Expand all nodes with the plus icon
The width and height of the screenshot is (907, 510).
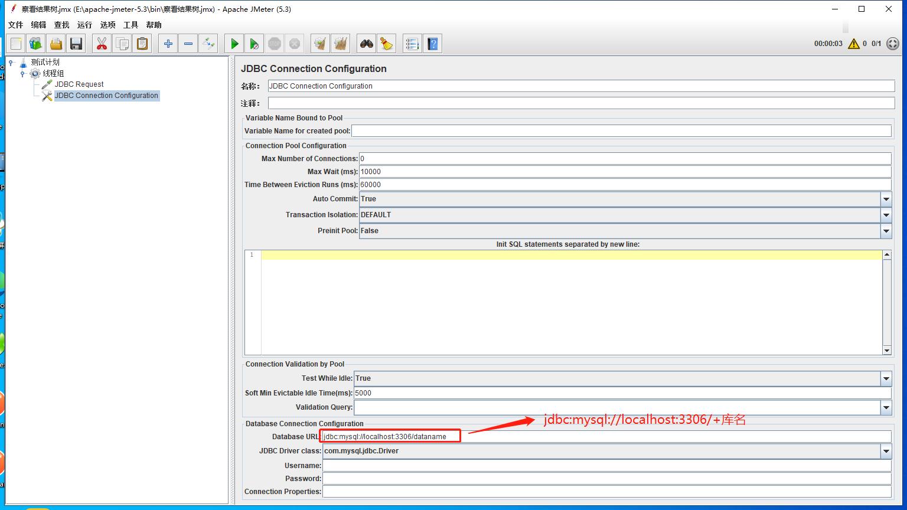tap(168, 44)
